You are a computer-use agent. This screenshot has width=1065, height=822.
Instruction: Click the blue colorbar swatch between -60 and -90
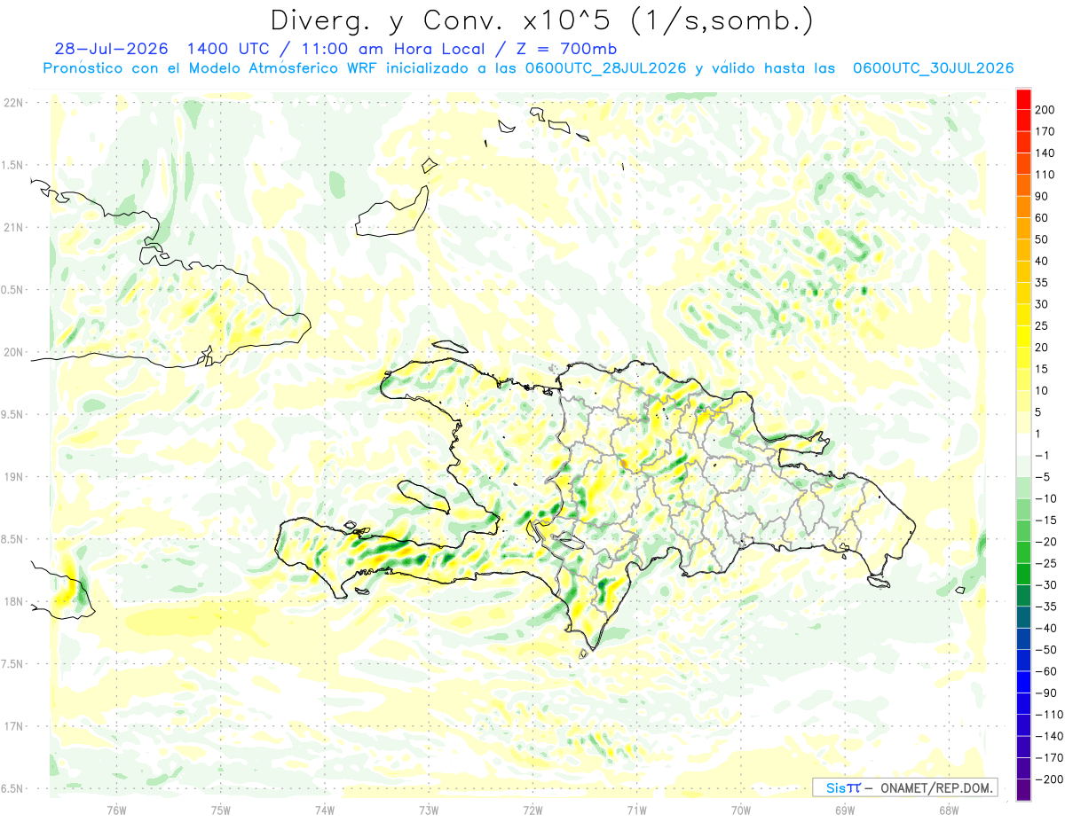(1023, 682)
